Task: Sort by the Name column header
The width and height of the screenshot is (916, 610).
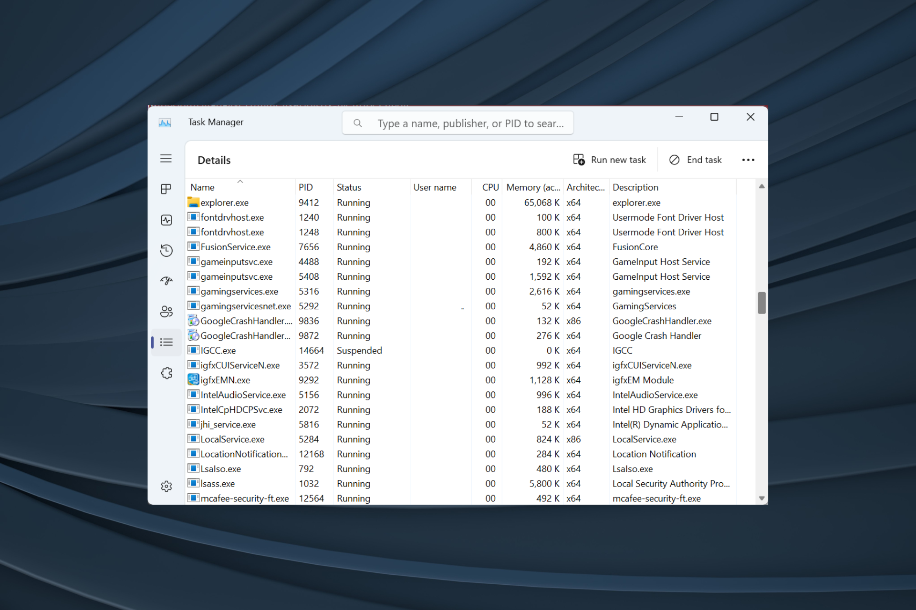Action: [240, 187]
